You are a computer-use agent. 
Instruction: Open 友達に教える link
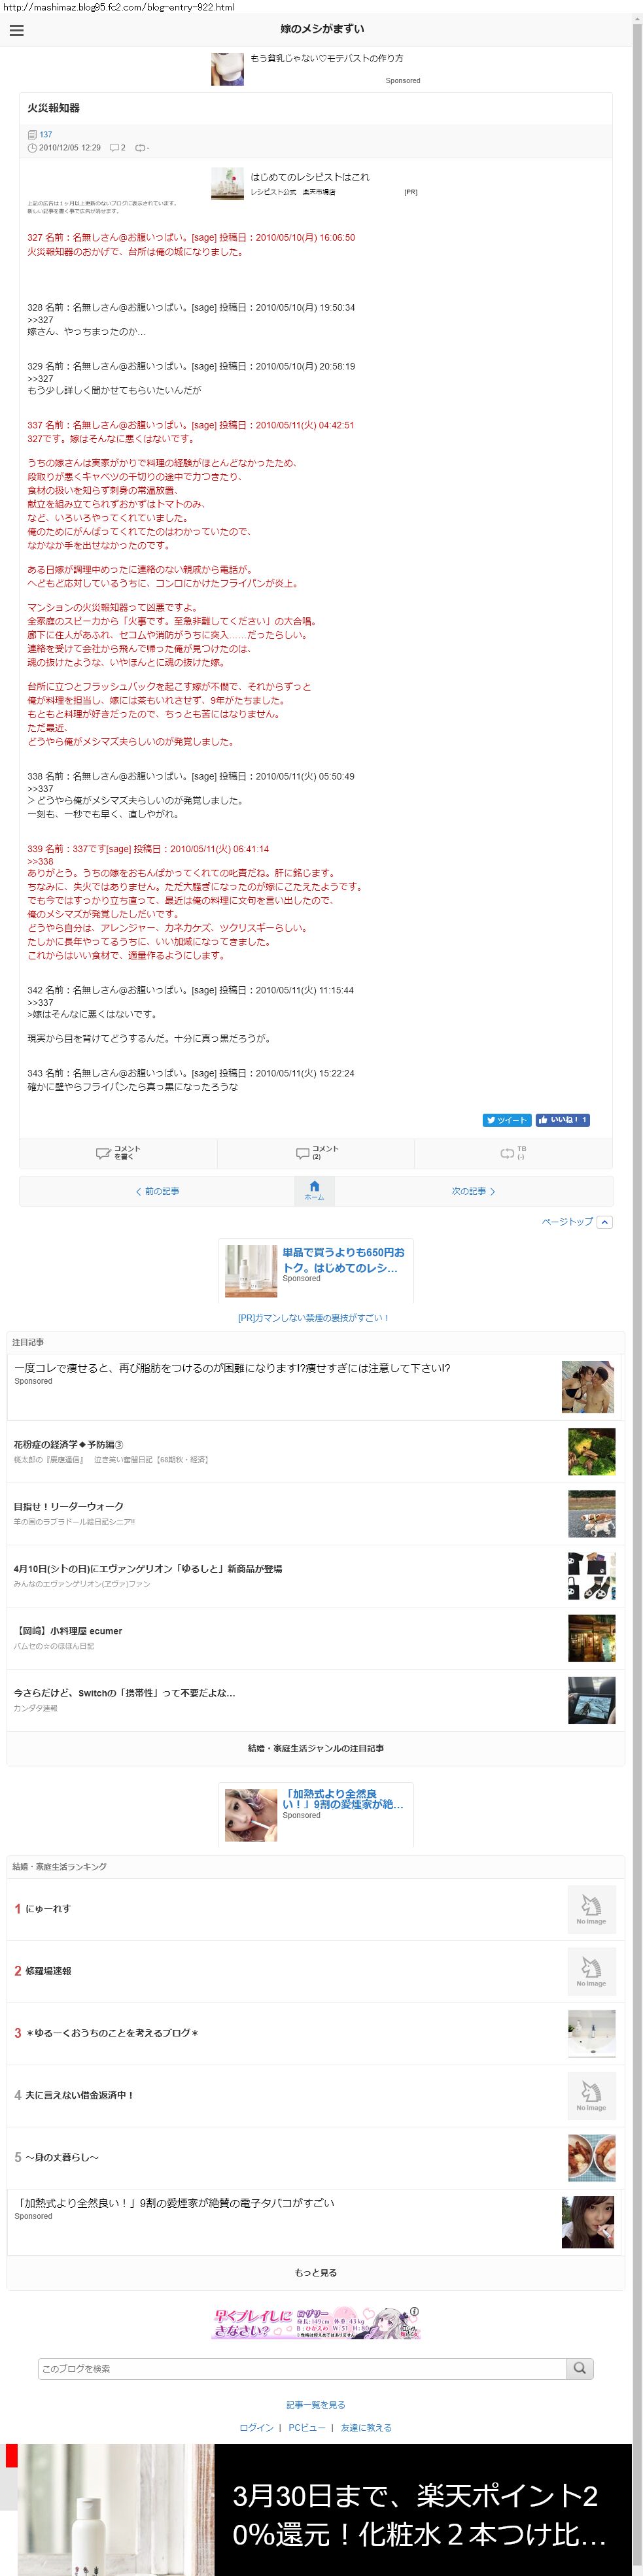coord(366,2428)
